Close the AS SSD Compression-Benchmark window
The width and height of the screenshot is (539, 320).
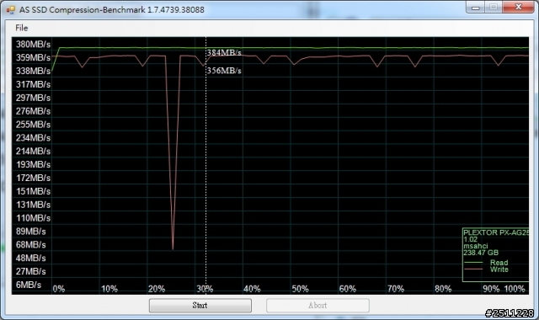click(518, 8)
